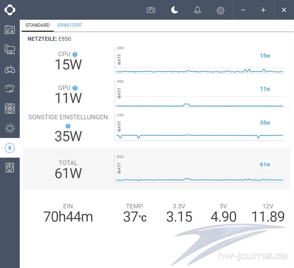Click the 11W GPU reading
294x268 pixels.
(x=68, y=98)
